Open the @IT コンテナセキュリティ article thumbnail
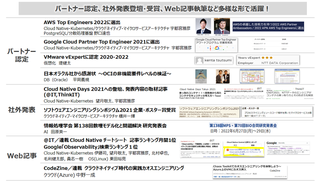The image size is (315, 182). click(x=244, y=93)
